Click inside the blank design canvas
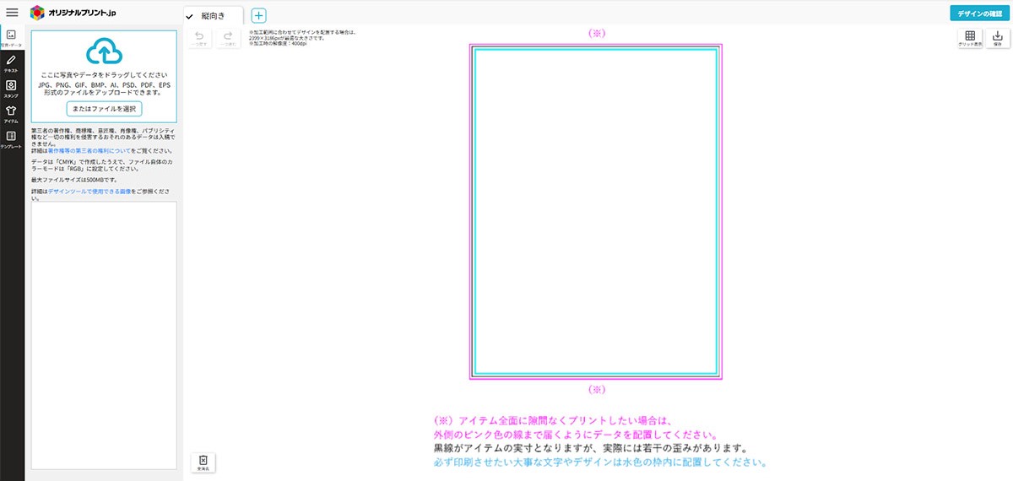This screenshot has height=481, width=1013. tap(595, 211)
